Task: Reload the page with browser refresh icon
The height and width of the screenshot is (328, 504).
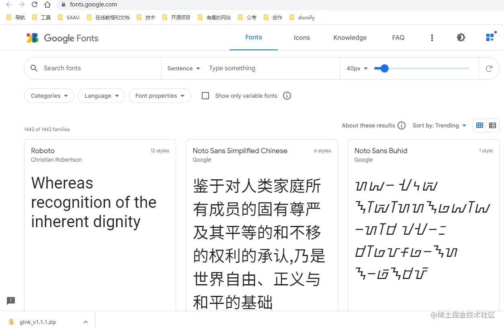Action: [x=35, y=5]
